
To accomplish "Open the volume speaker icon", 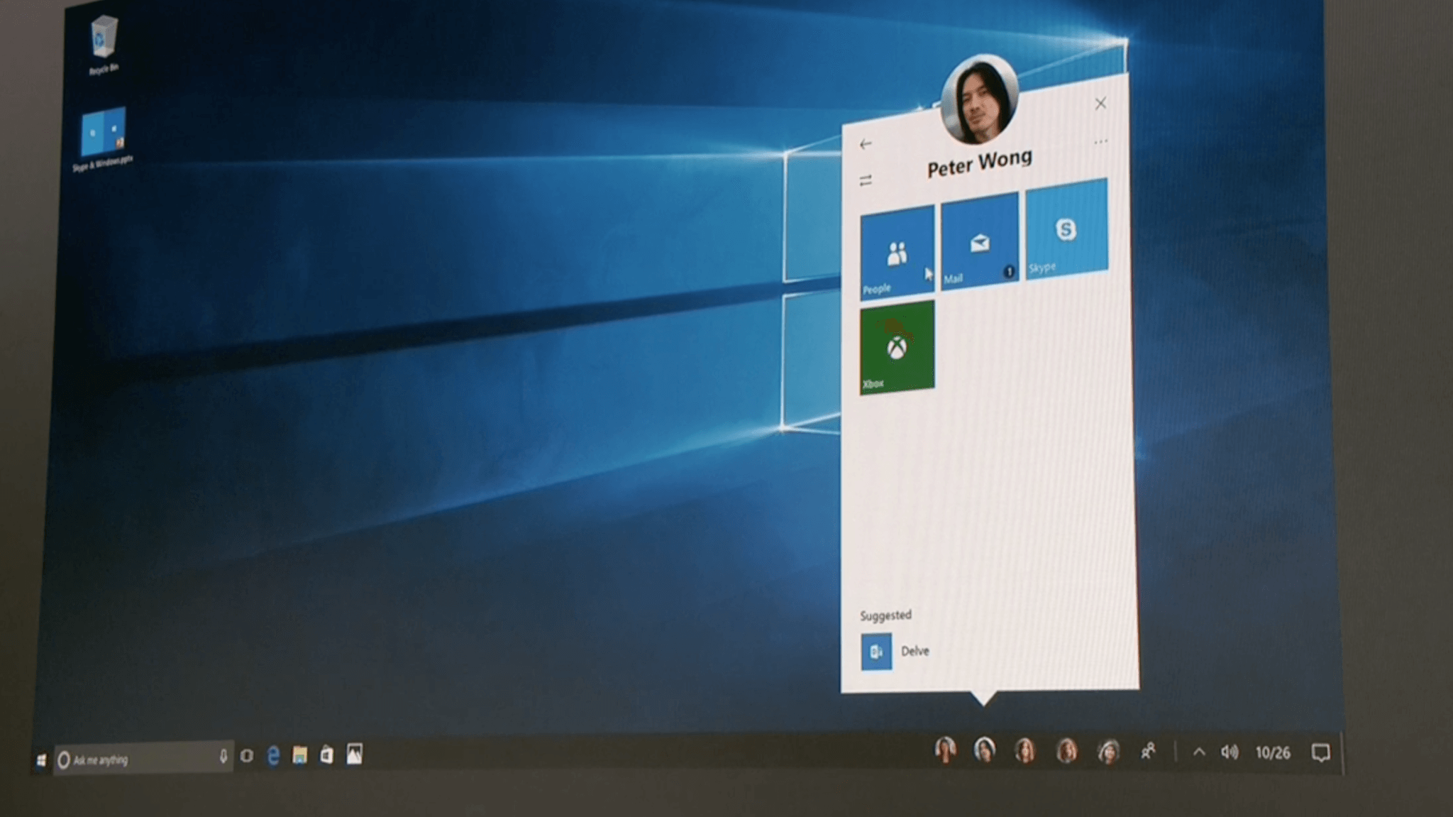I will click(x=1230, y=752).
